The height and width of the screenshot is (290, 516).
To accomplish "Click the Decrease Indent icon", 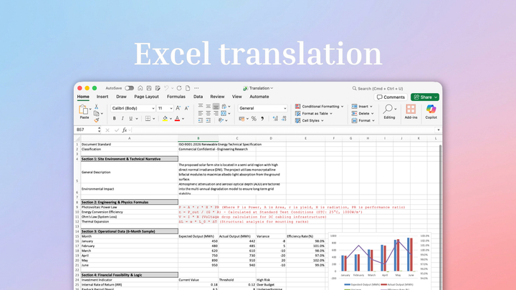I will [x=201, y=121].
